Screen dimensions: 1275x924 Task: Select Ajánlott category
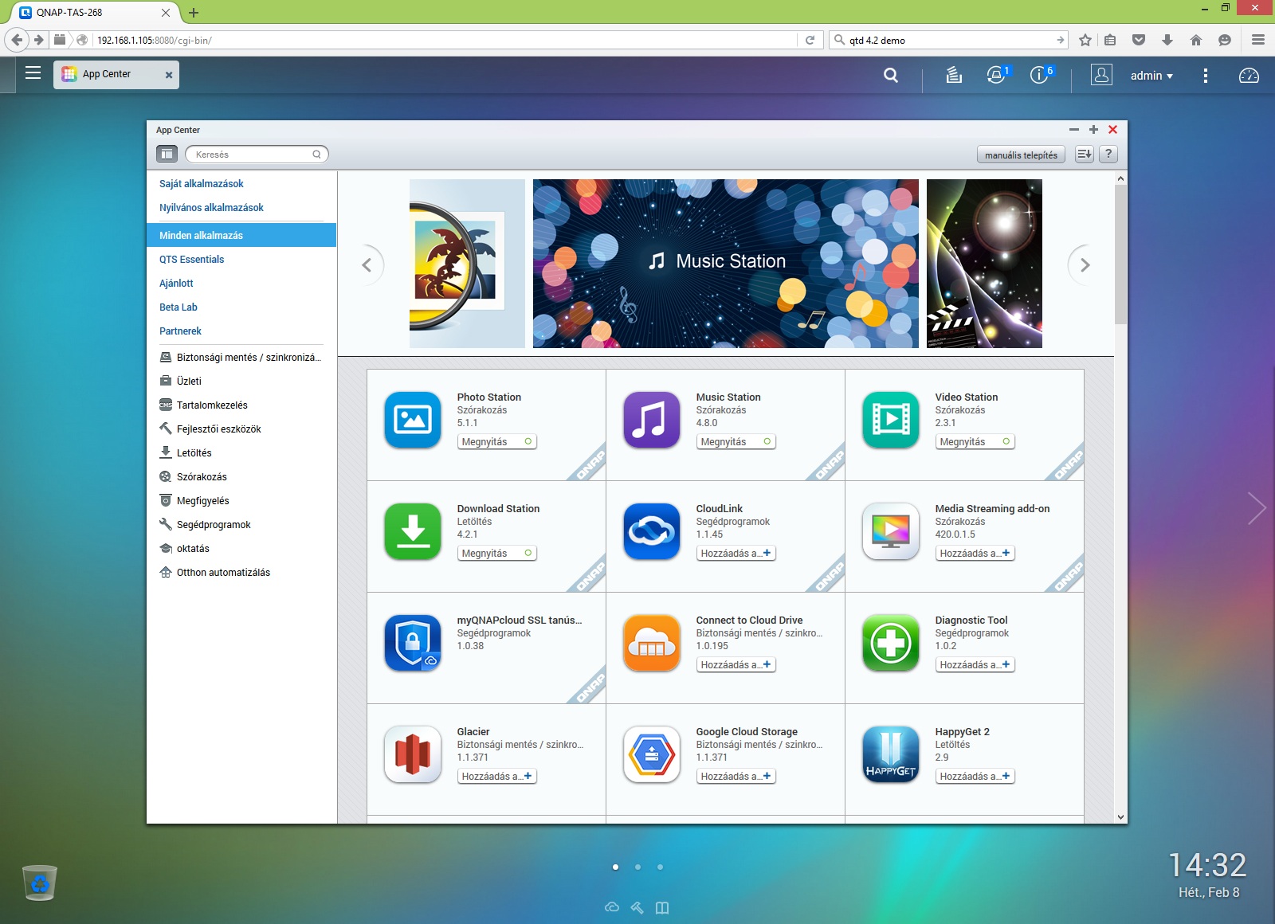176,284
